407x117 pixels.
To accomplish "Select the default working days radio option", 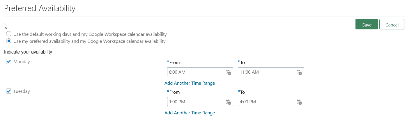I will [x=9, y=34].
